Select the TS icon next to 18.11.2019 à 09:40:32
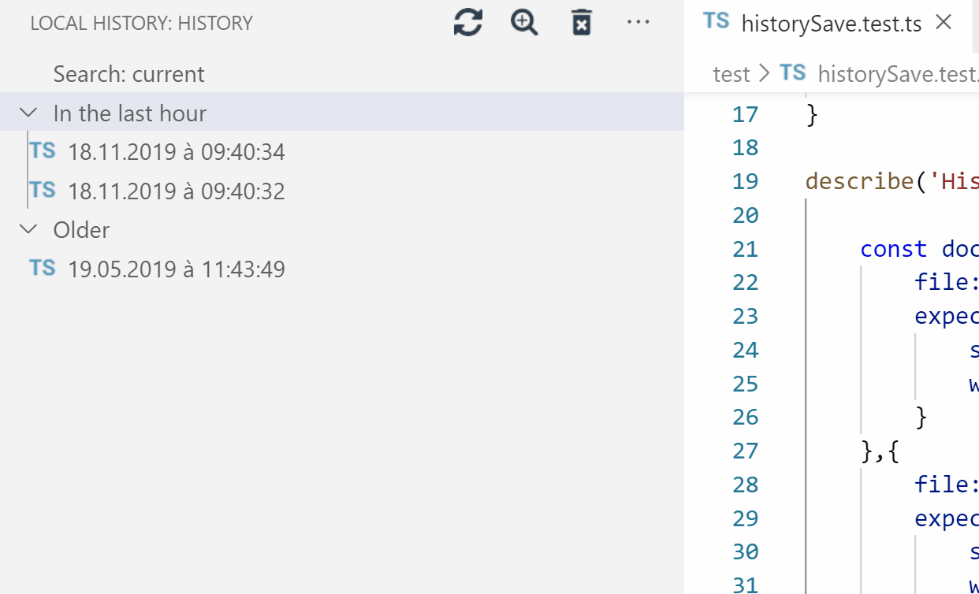This screenshot has width=979, height=594. tap(42, 190)
